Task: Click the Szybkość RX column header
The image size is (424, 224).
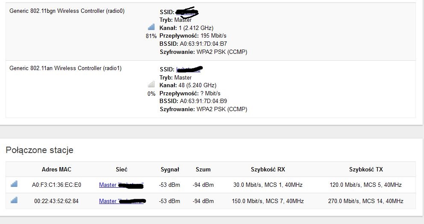Action: coord(268,169)
